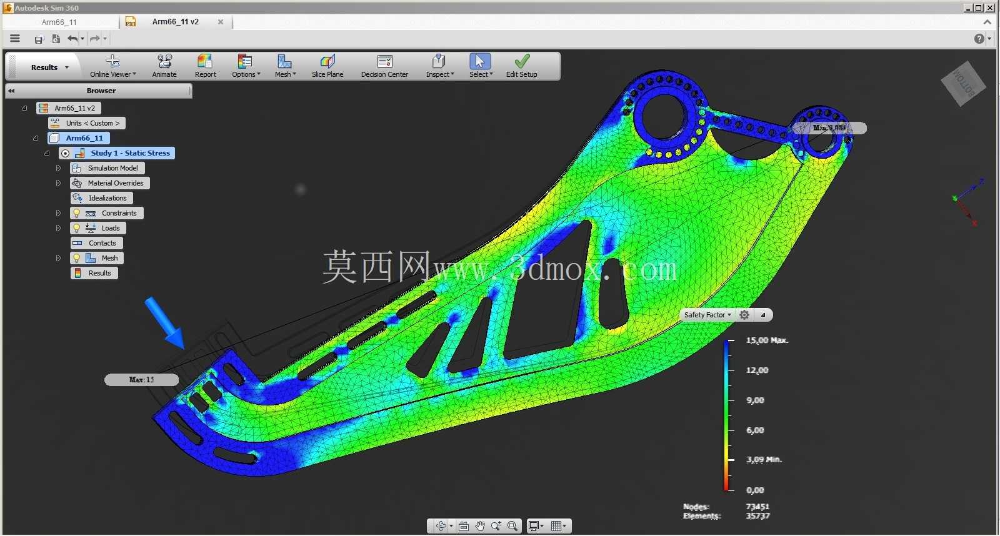The width and height of the screenshot is (1000, 536).
Task: Open the orbit navigation tool
Action: coord(441,526)
